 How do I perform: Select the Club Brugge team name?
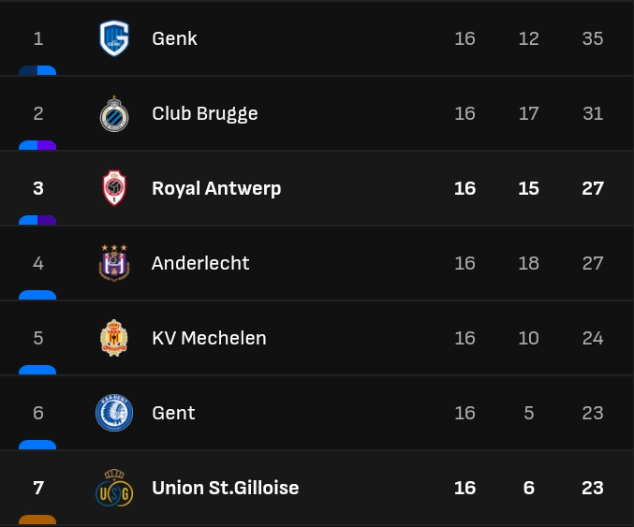(x=204, y=113)
